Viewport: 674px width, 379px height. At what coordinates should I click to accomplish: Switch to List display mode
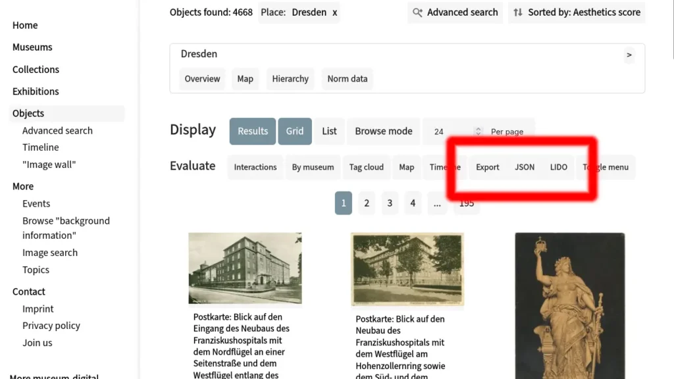(x=329, y=131)
